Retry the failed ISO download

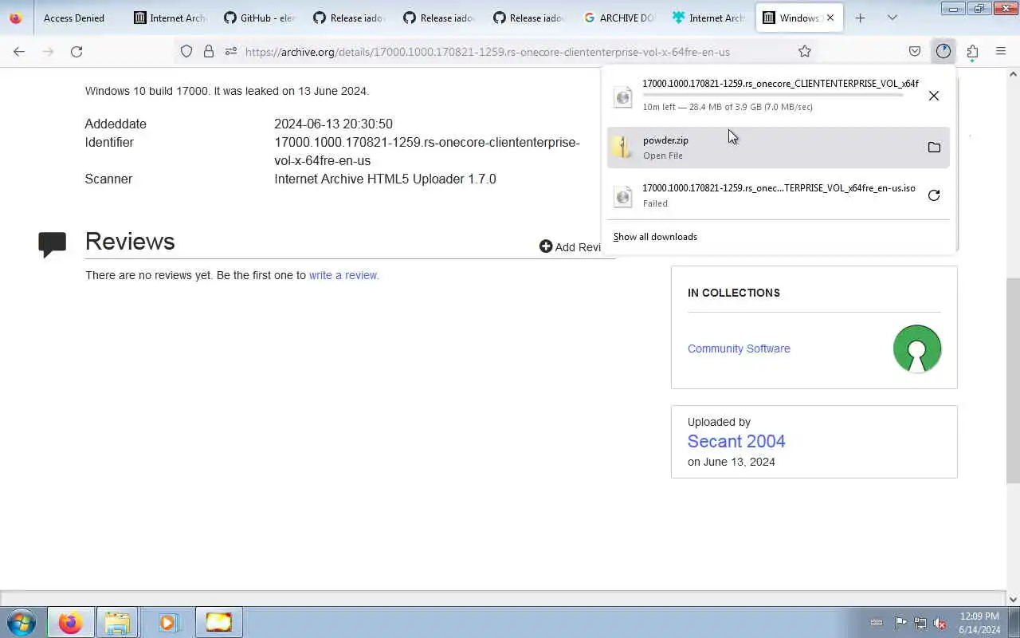(934, 195)
